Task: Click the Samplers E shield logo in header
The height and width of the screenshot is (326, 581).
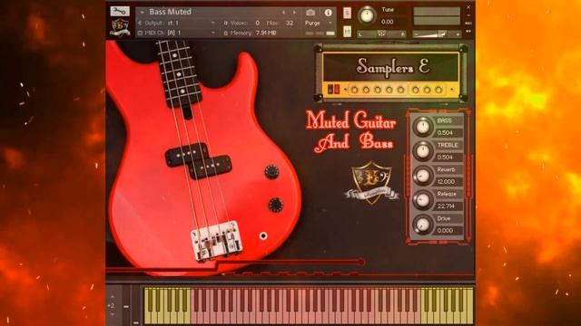Action: 120,27
